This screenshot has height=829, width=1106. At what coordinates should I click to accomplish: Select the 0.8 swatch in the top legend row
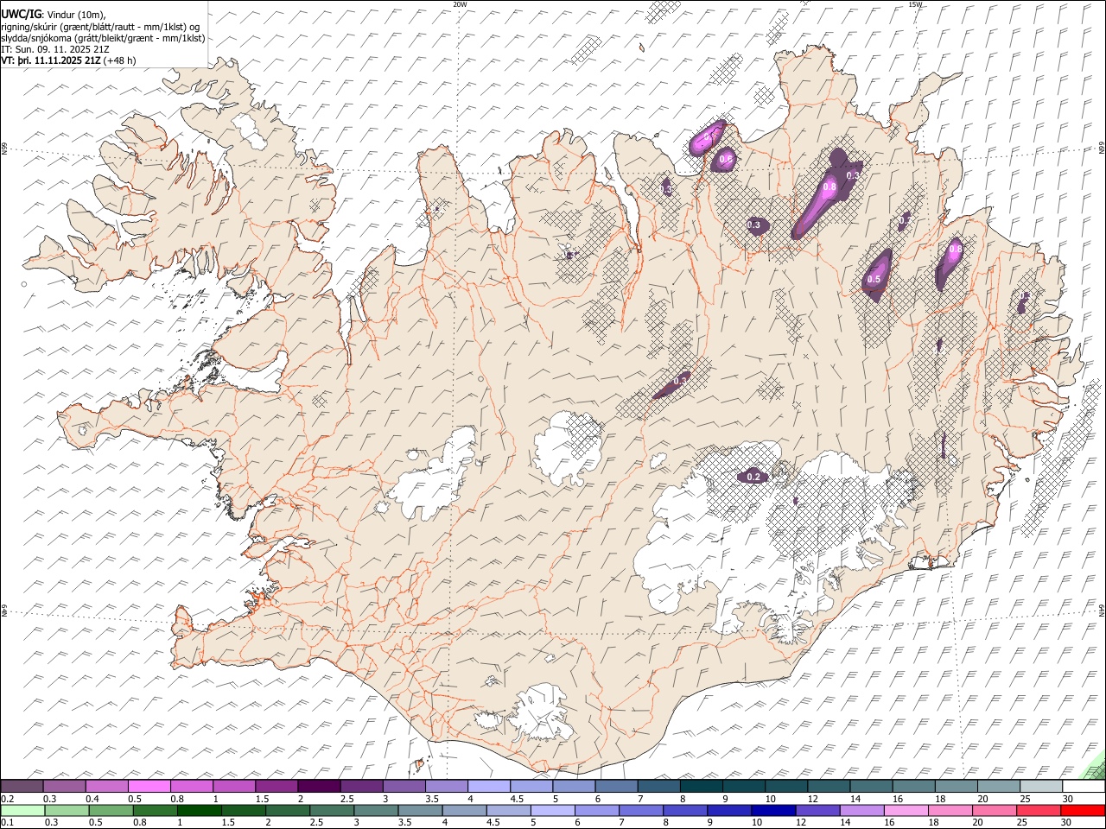pyautogui.click(x=191, y=787)
